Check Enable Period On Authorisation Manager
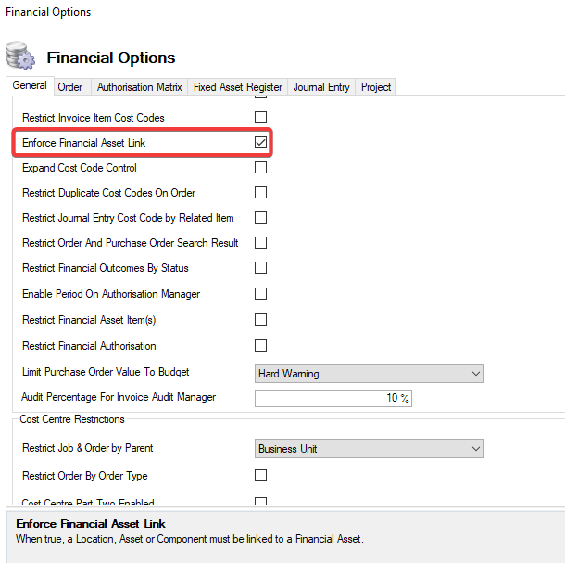 click(260, 294)
